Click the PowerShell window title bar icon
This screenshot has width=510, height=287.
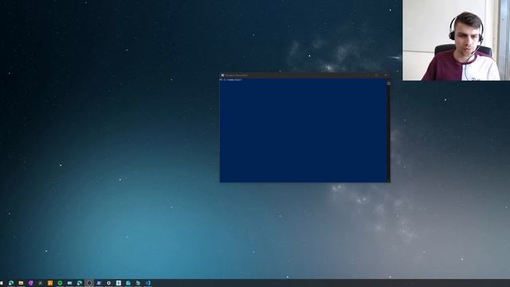[222, 75]
